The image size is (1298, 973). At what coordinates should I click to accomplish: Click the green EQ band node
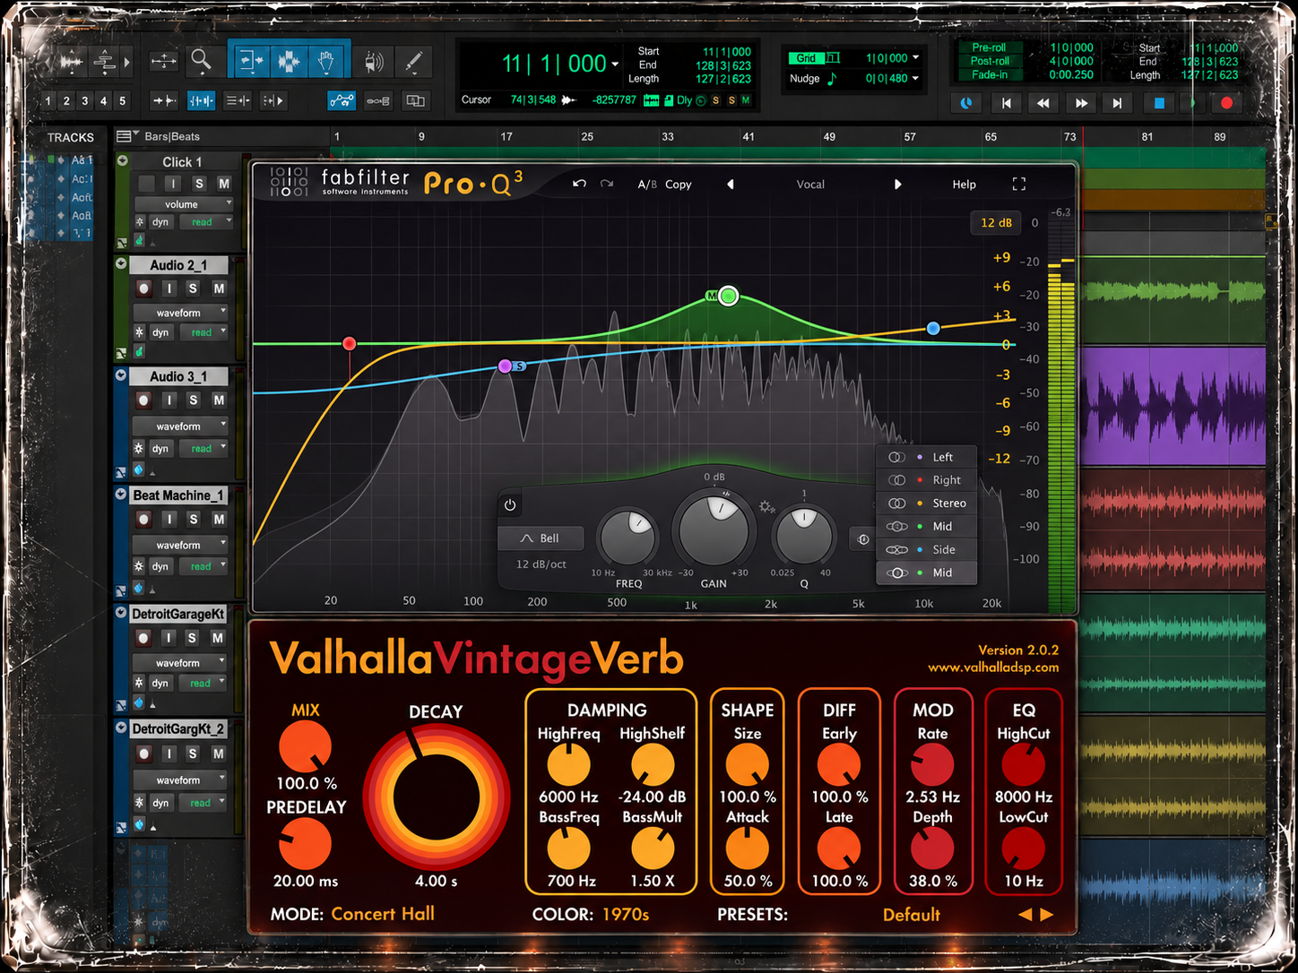pos(729,295)
